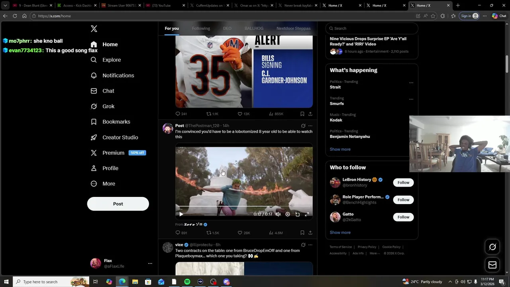Open more options on ThePostman_120 post

(x=310, y=126)
